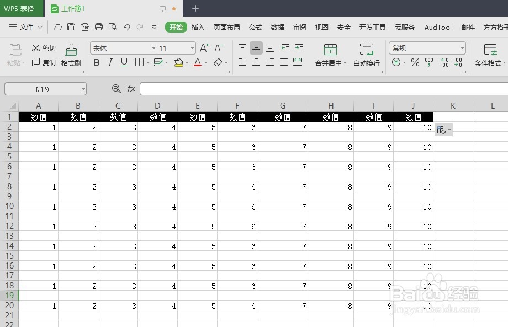The width and height of the screenshot is (508, 327).
Task: Toggle bottom vertical alignment
Action: tap(270, 48)
